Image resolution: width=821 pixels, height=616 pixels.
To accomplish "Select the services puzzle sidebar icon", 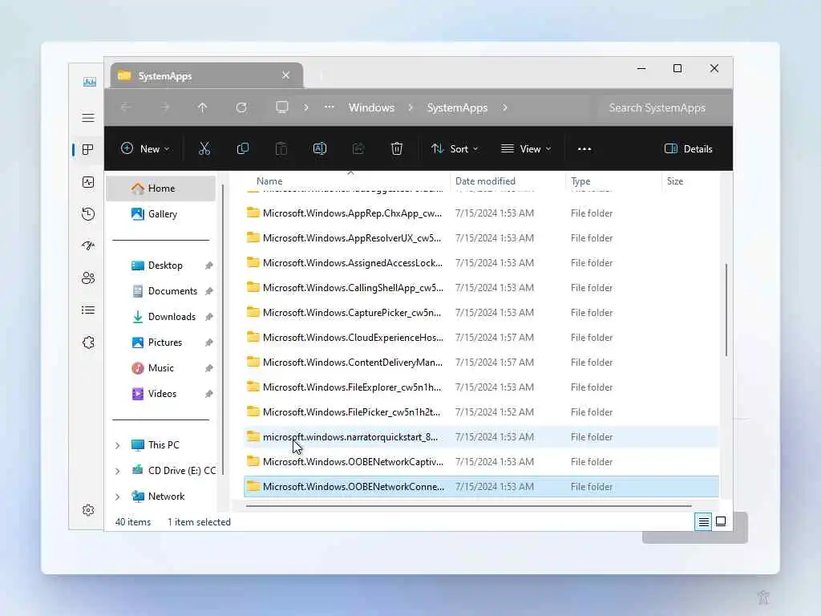I will (x=88, y=342).
